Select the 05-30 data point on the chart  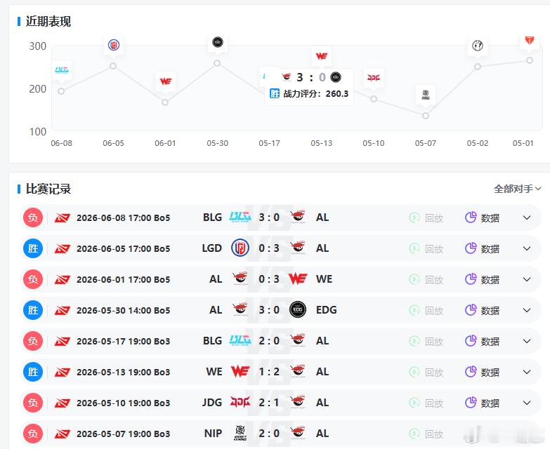point(217,63)
